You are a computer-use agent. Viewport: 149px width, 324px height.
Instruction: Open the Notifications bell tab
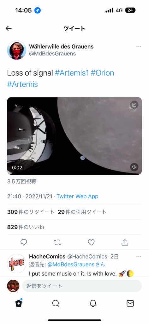93,303
